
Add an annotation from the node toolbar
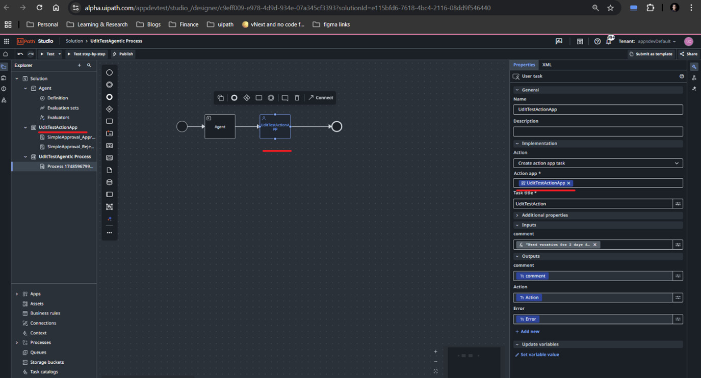click(285, 98)
